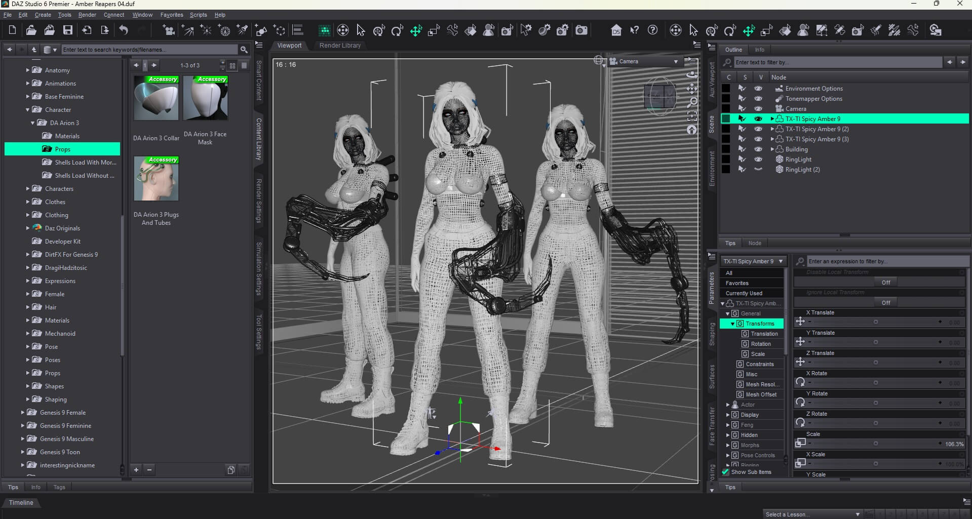This screenshot has height=519, width=972.
Task: Open the Tags tab at bottom left
Action: (x=59, y=487)
